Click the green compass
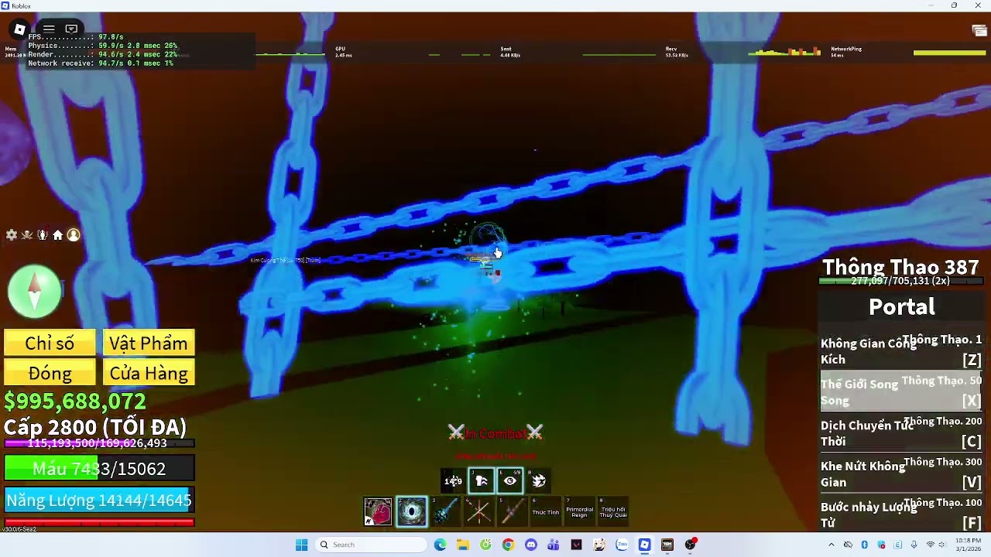This screenshot has height=557, width=991. tap(34, 291)
